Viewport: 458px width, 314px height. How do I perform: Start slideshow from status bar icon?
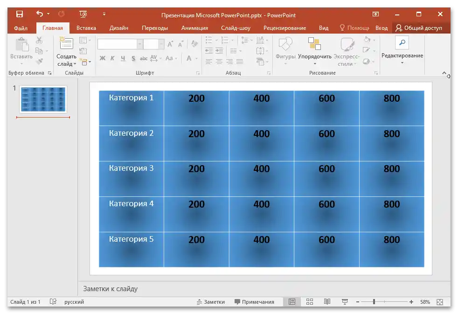tap(345, 302)
